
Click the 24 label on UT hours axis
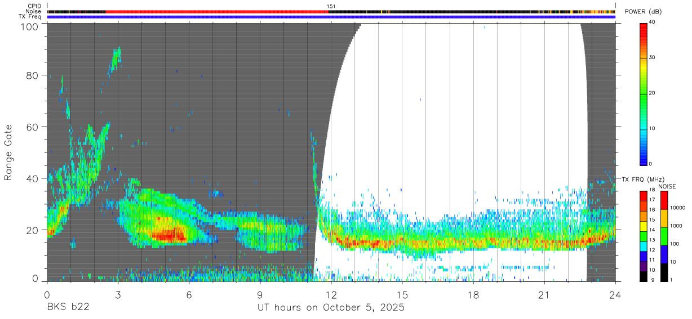tap(615, 295)
